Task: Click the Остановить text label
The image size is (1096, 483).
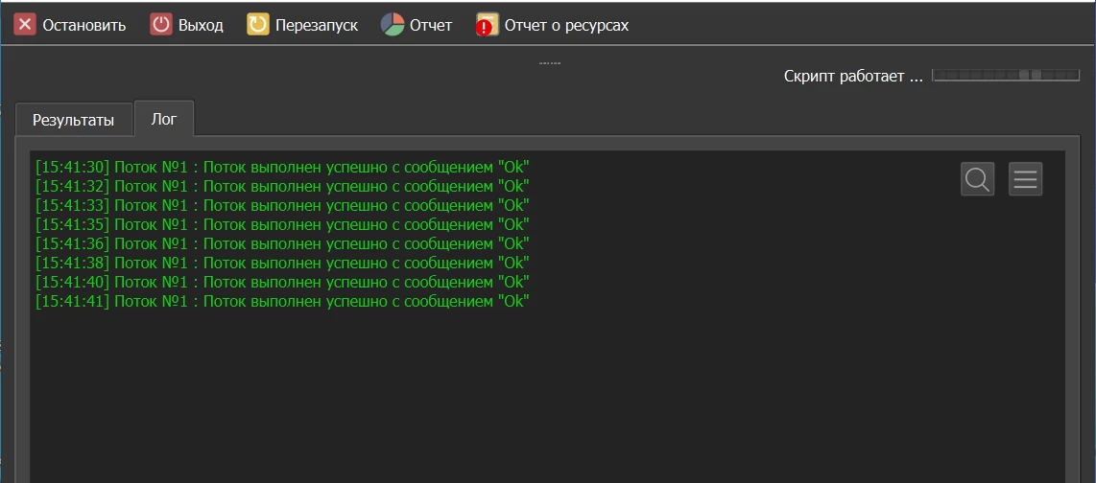Action: click(x=83, y=26)
